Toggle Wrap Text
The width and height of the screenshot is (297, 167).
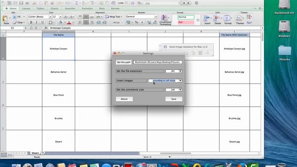(113, 17)
